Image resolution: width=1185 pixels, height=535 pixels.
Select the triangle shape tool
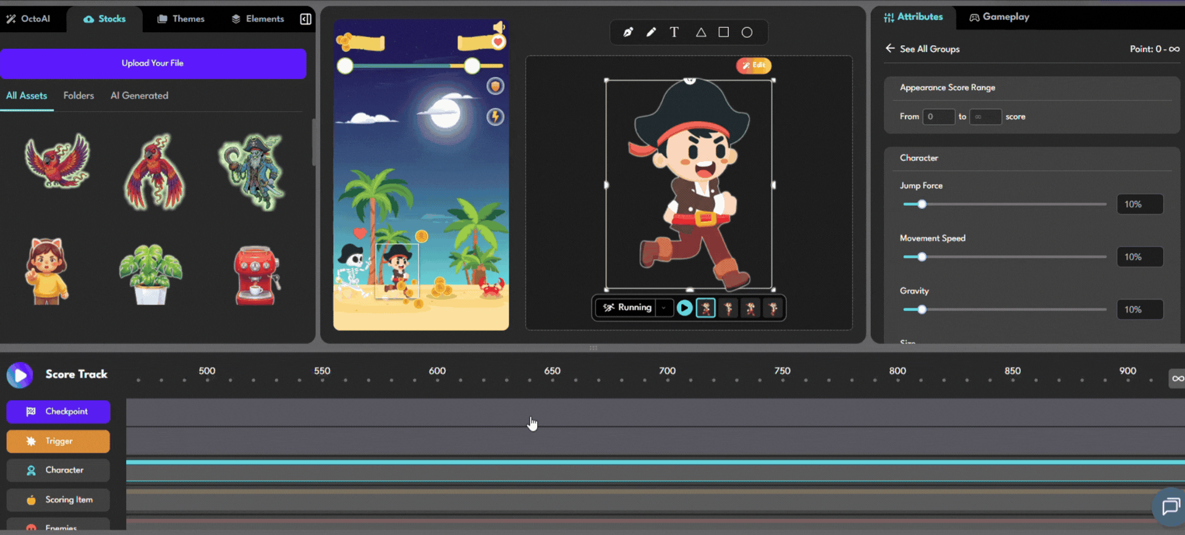700,32
